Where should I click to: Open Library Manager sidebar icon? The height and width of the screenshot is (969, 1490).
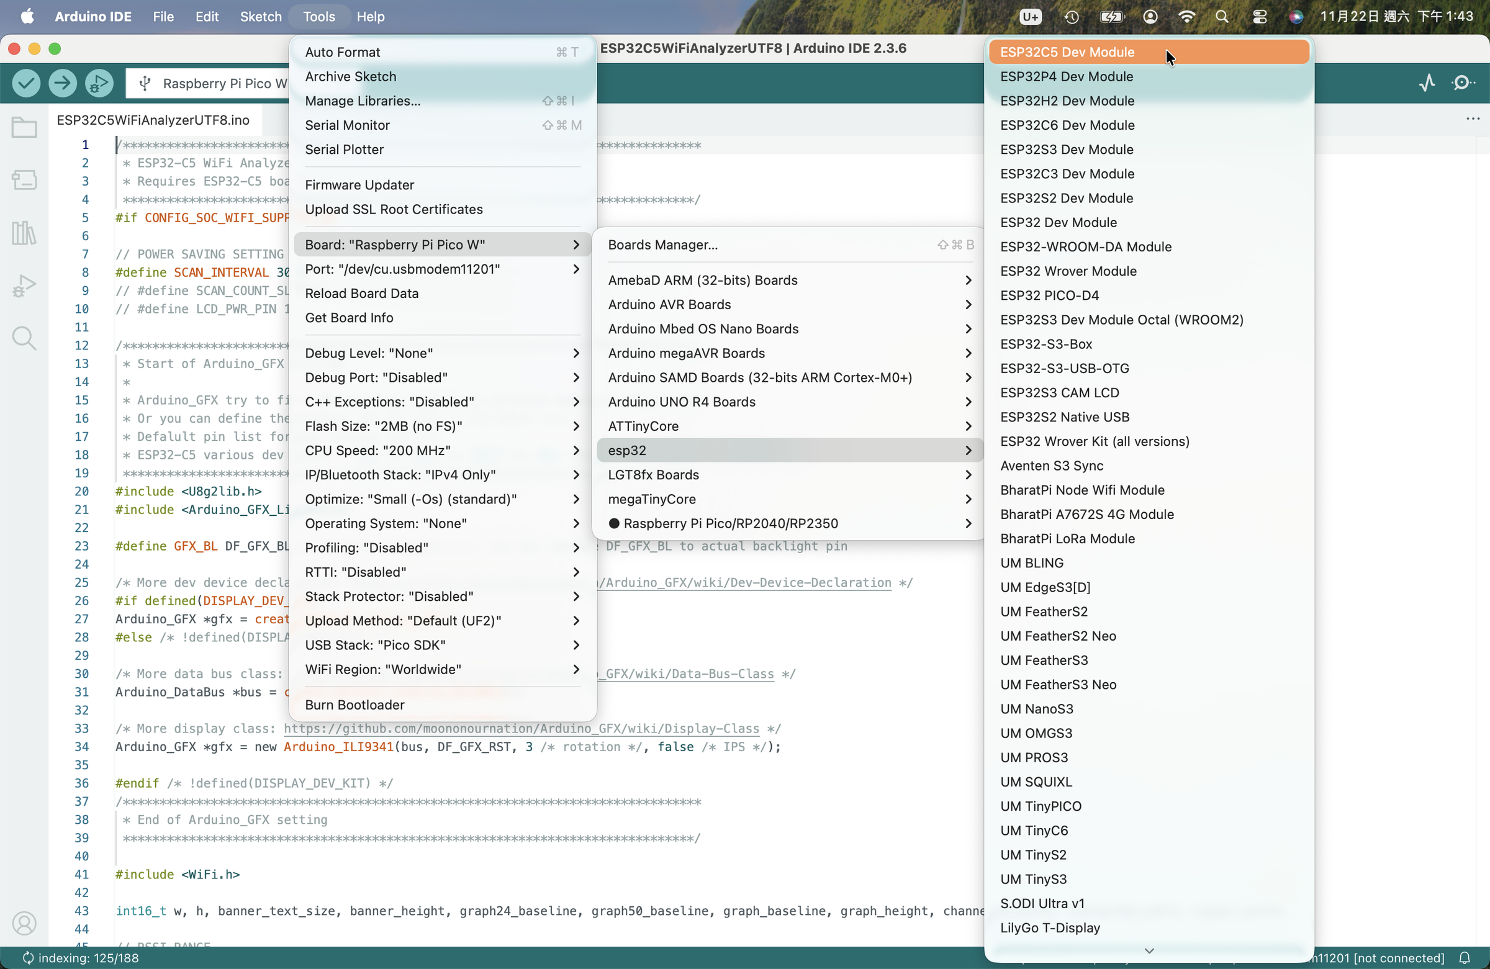tap(24, 233)
